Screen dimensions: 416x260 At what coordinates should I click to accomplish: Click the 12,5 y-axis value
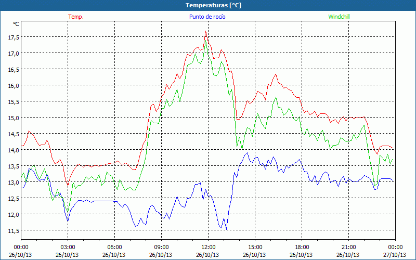14,199
